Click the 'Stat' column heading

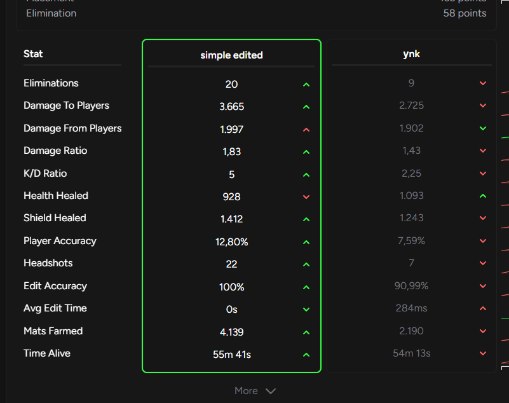pyautogui.click(x=33, y=54)
